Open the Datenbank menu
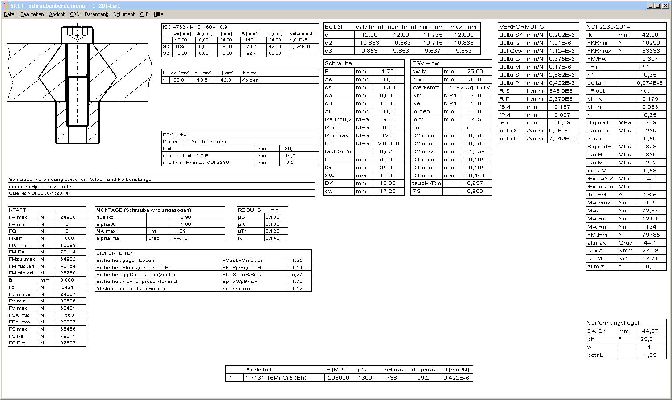672x400 pixels. pos(96,14)
